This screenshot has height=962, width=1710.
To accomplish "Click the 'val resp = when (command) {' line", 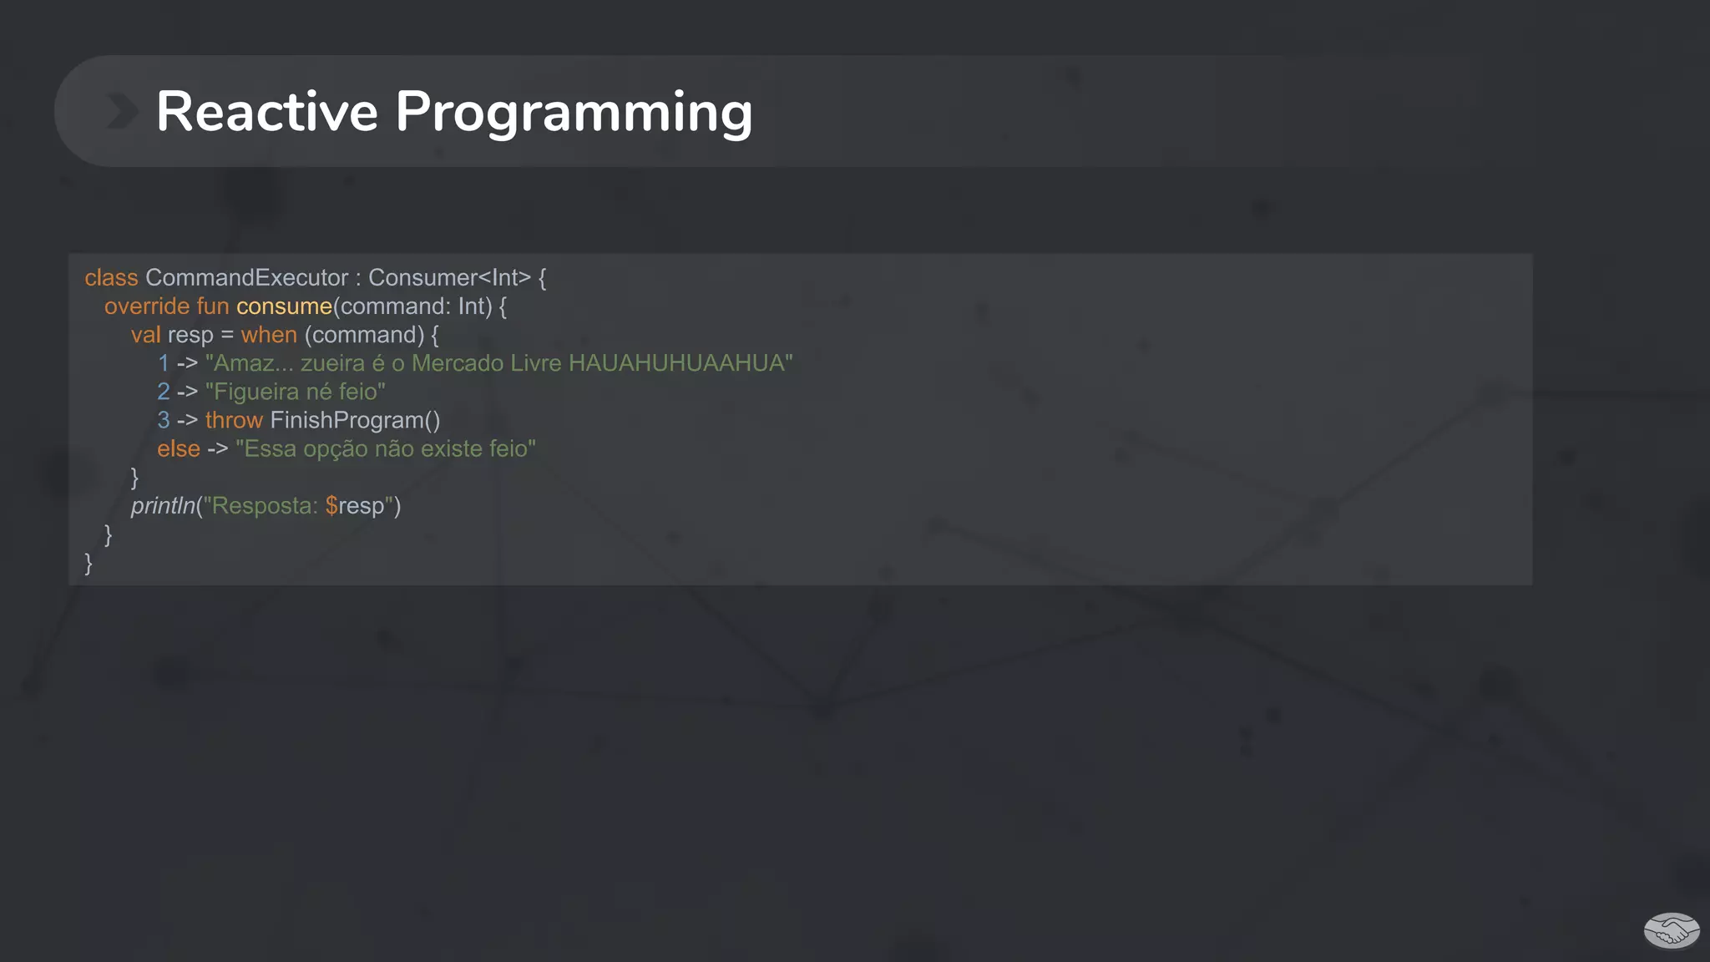I will point(285,335).
